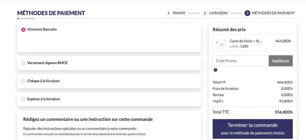Image resolution: width=306 pixels, height=140 pixels.
Task: Click the question mark help icon
Action: (x=215, y=70)
